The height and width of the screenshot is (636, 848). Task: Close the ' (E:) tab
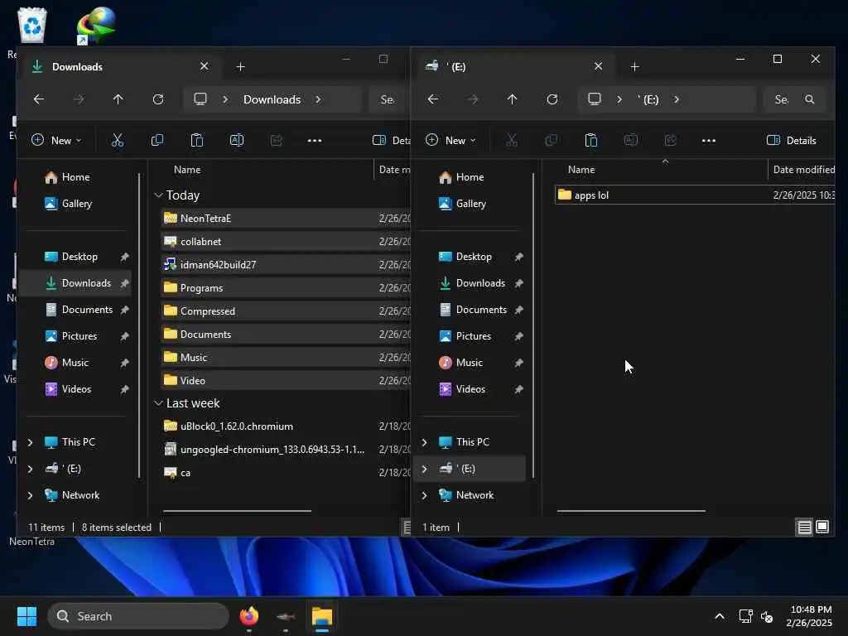(598, 66)
